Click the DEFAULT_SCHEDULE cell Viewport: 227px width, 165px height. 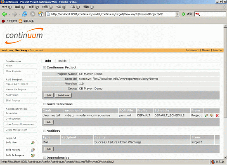pyautogui.click(x=172, y=115)
